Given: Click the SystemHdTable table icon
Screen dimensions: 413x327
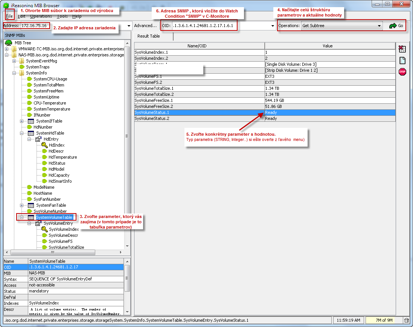Looking at the screenshot, I should 31,133.
